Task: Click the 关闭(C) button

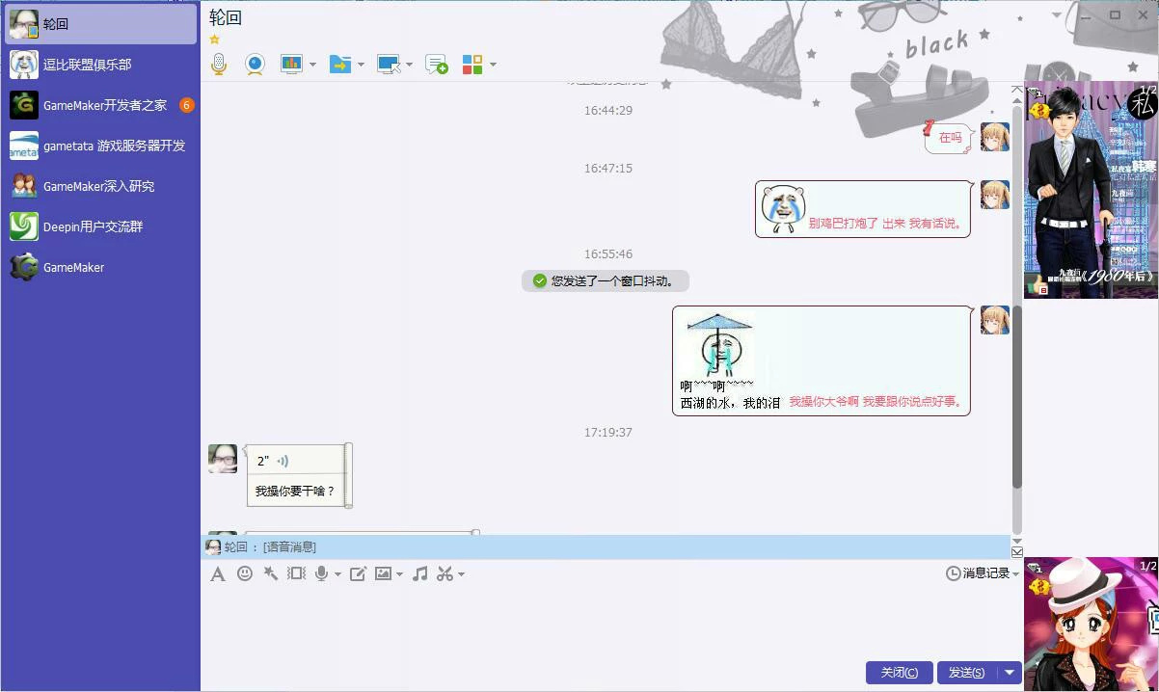Action: tap(900, 672)
